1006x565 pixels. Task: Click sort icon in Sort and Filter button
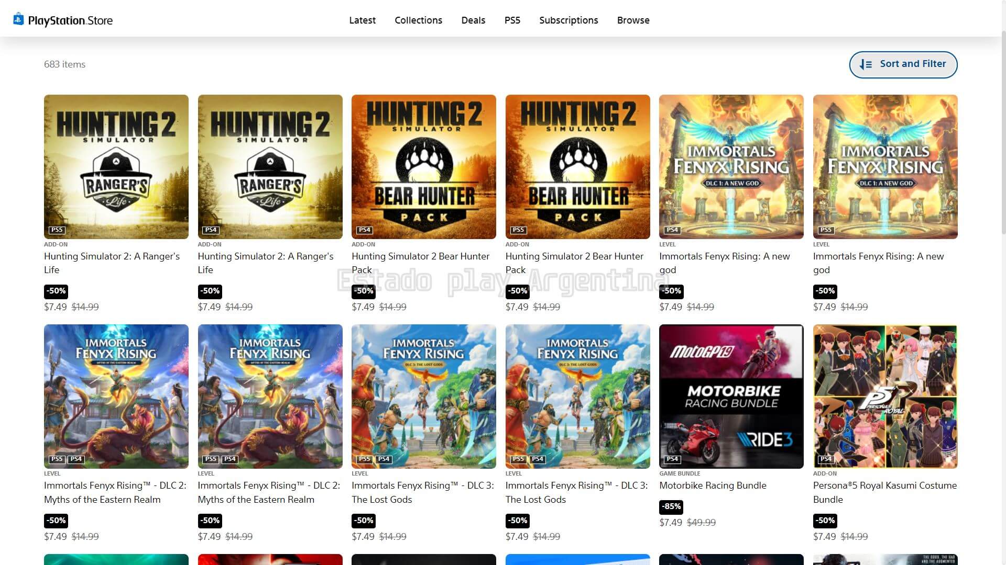[x=866, y=64]
